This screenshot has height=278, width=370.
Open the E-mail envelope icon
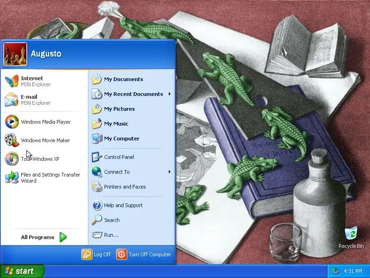(11, 100)
